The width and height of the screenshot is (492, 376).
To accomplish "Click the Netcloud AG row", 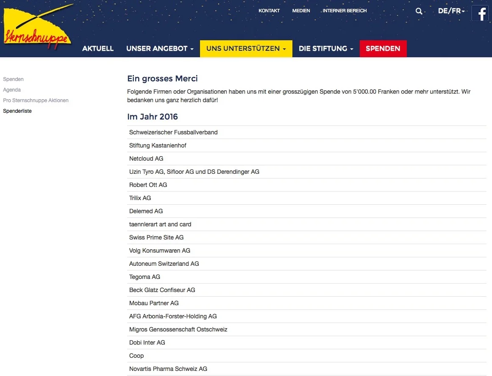I will (306, 159).
